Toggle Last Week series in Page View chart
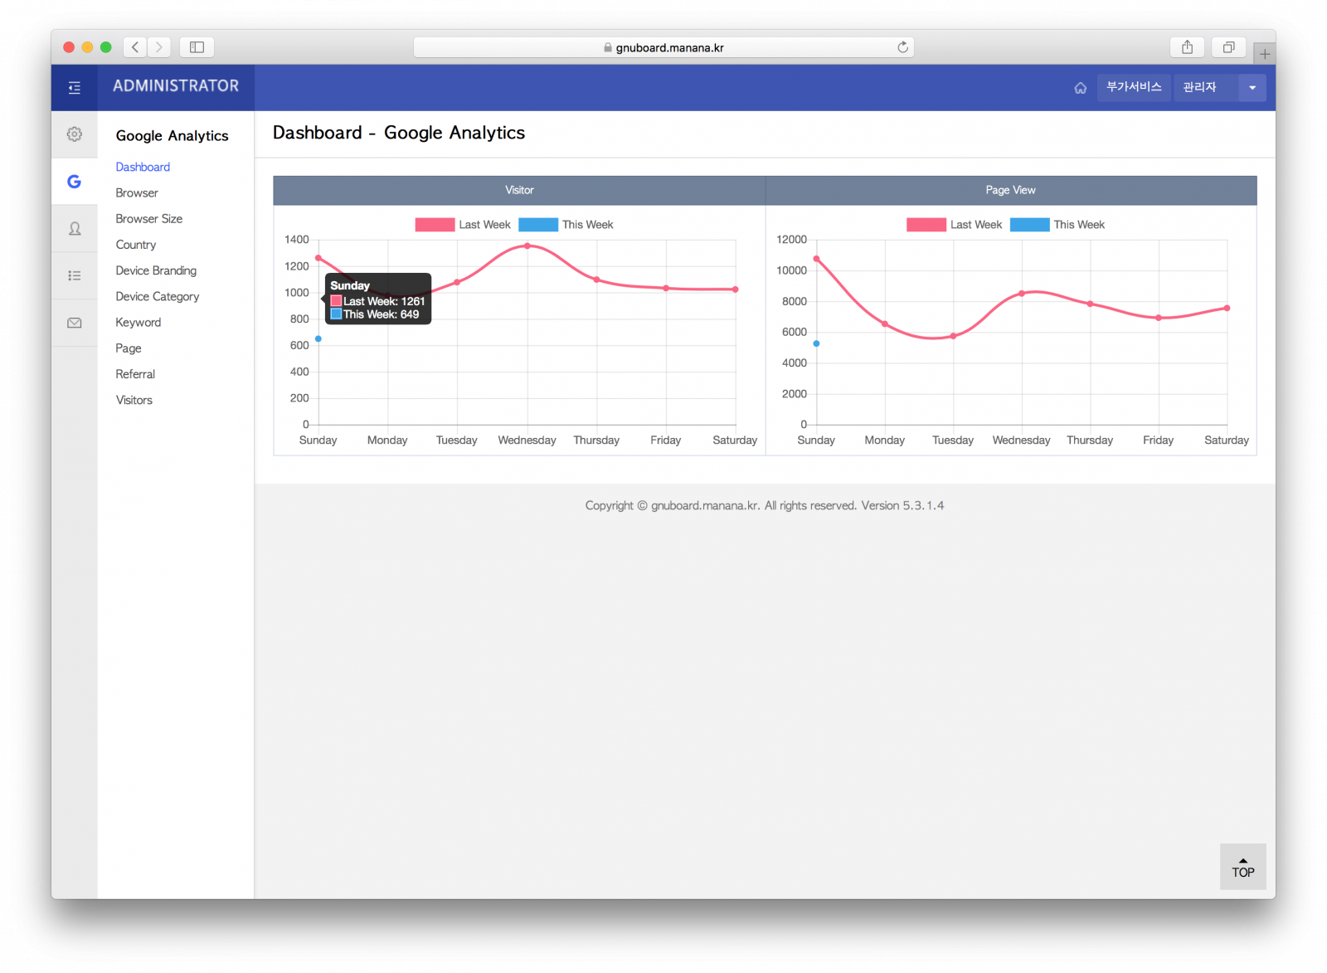Screen dimensions: 1327x973 click(955, 225)
